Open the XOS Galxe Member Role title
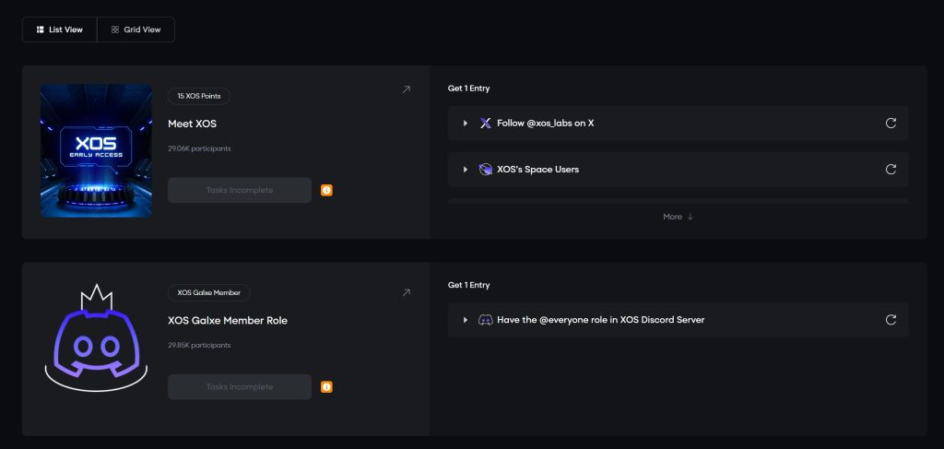Image resolution: width=944 pixels, height=449 pixels. click(228, 321)
